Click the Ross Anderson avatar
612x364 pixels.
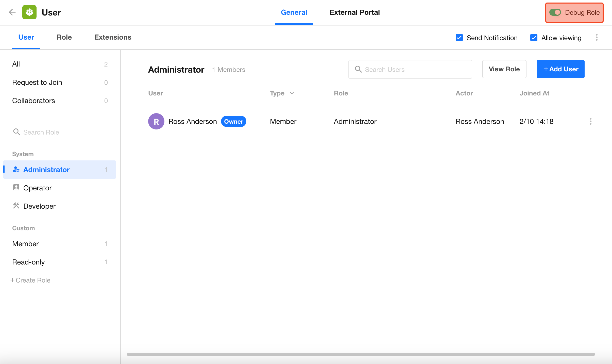[156, 121]
